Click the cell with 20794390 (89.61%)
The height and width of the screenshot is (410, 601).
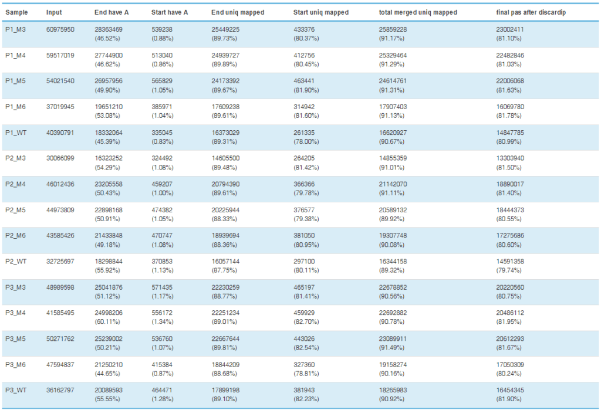235,188
